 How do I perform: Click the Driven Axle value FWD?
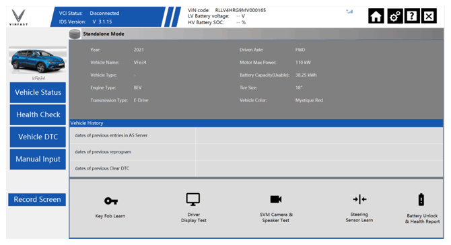click(300, 50)
